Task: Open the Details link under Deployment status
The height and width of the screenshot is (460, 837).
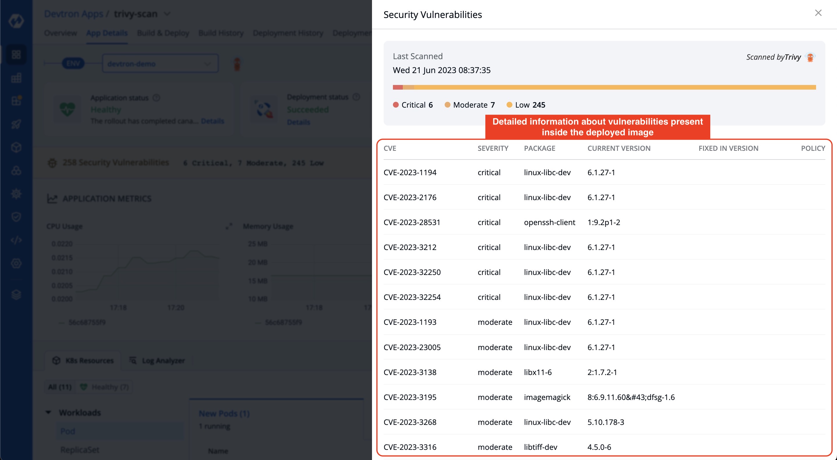Action: click(x=298, y=122)
